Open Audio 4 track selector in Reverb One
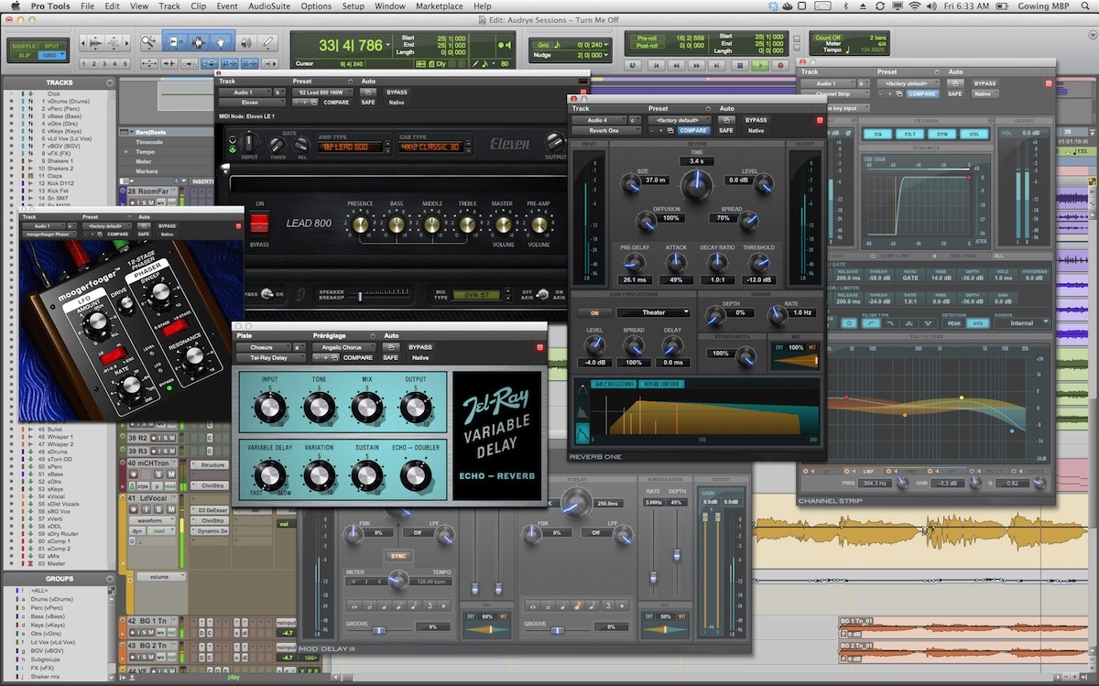The image size is (1099, 686). [598, 120]
